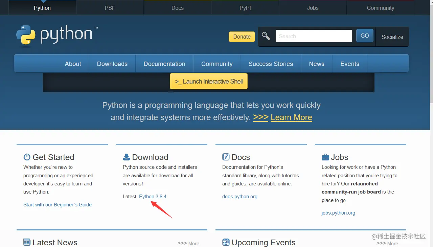The width and height of the screenshot is (433, 247).
Task: Open the Socialize menu
Action: pos(392,37)
